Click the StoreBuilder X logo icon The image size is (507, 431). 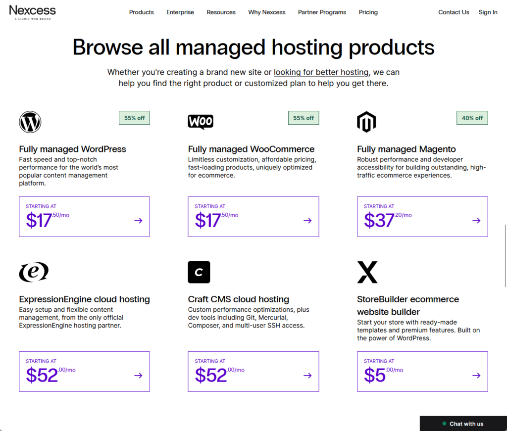[x=367, y=272]
